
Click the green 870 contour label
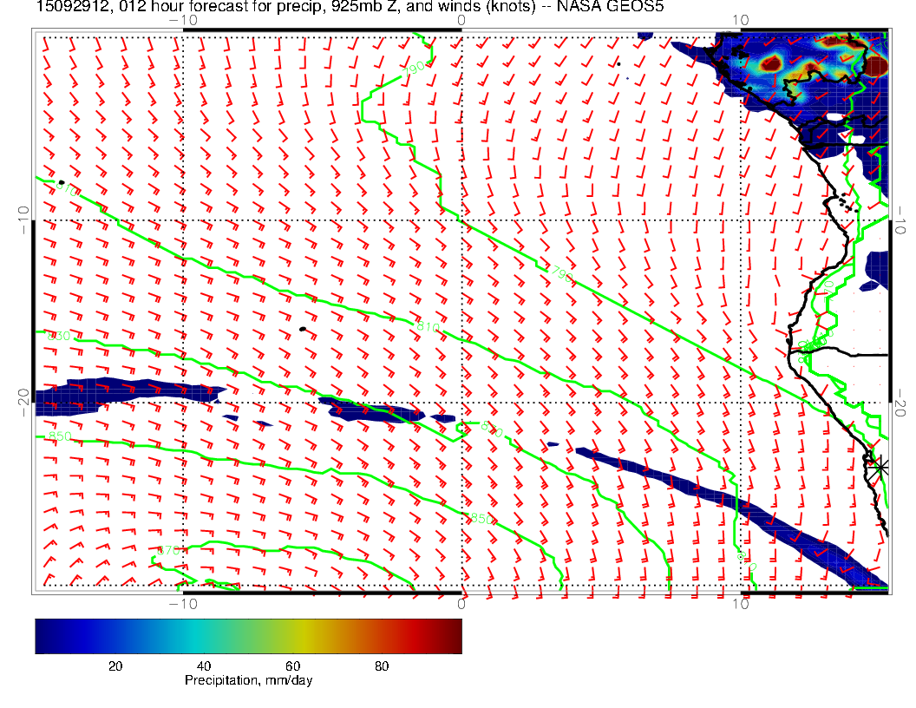coord(167,550)
